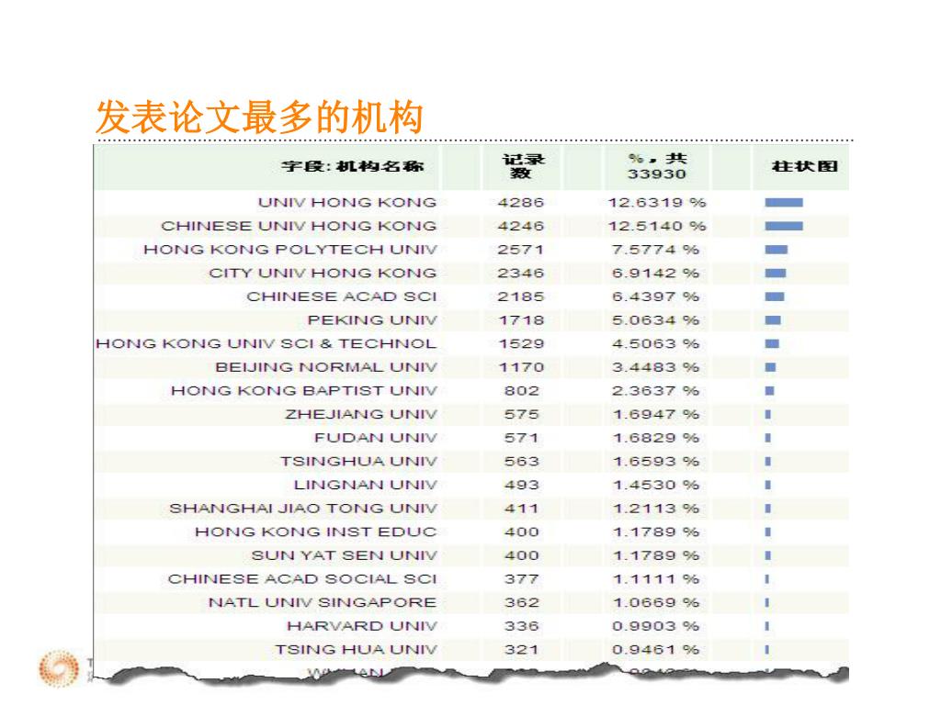Click percentage 5.0634 %
This screenshot has height=705, width=941.
click(x=656, y=320)
